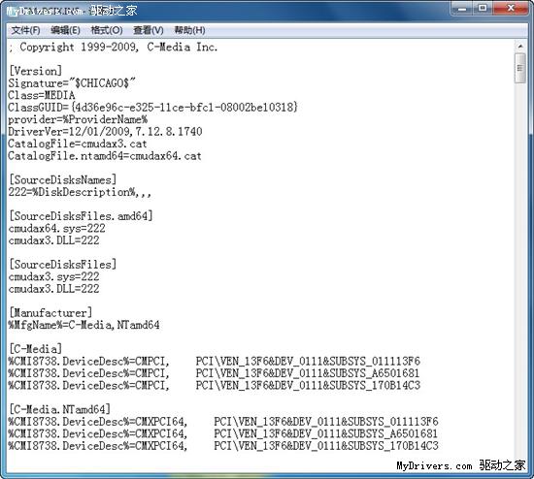Open the 帮助(H) menu

point(189,30)
